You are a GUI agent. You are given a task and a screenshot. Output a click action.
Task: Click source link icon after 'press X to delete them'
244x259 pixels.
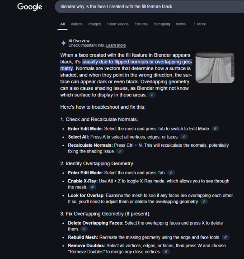coord(84,229)
